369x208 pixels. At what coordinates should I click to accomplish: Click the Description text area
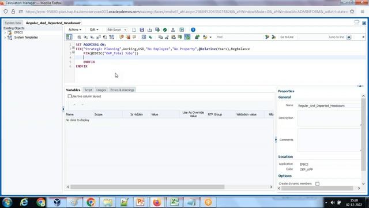click(x=329, y=118)
